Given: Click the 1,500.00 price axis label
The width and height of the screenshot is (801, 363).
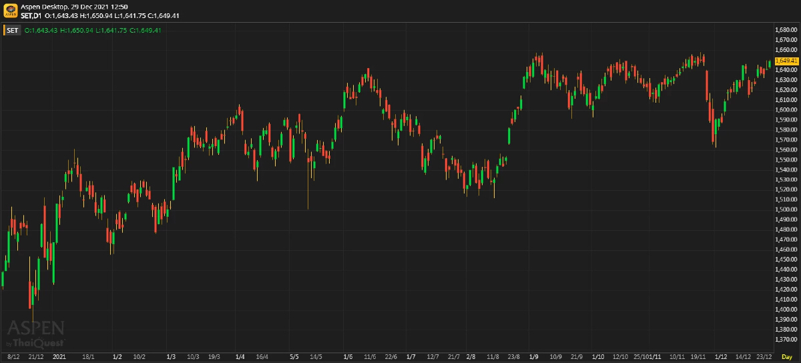Looking at the screenshot, I should (x=787, y=209).
